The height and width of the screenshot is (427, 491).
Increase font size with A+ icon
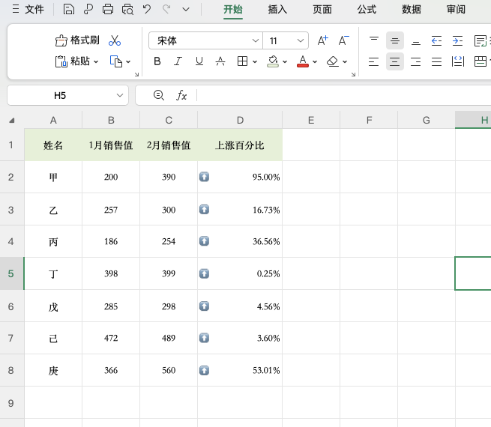(323, 40)
